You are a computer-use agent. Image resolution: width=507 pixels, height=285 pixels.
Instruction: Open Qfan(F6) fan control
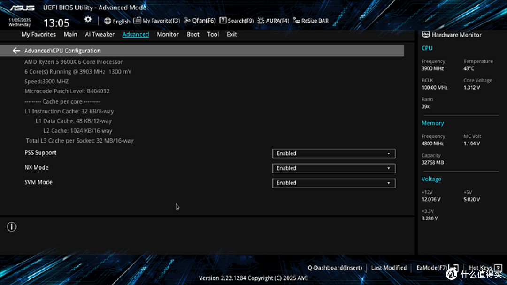pos(200,21)
